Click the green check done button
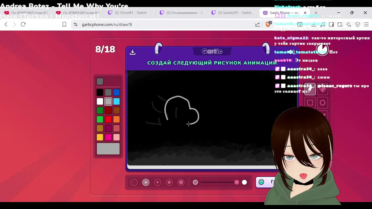This screenshot has height=209, width=372. [x=265, y=182]
